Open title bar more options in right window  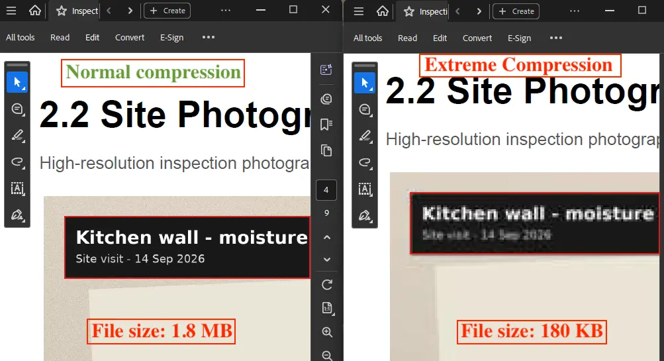click(575, 11)
